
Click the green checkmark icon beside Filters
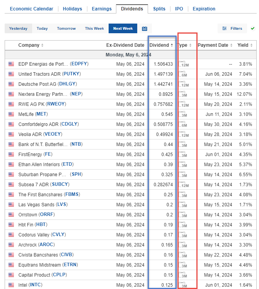point(252,28)
